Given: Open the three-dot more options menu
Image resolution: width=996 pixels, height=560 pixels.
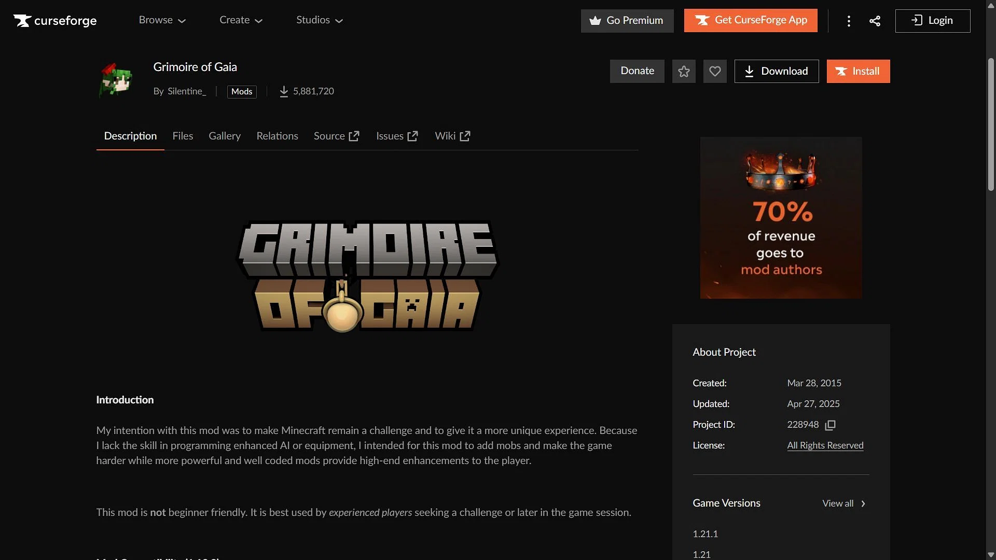Looking at the screenshot, I should [x=849, y=21].
